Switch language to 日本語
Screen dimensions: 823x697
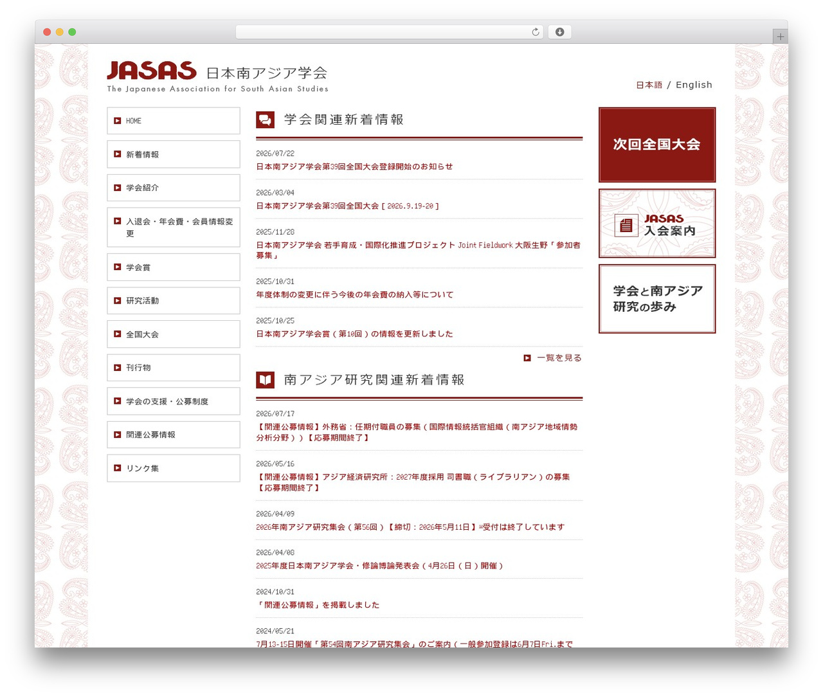point(649,85)
